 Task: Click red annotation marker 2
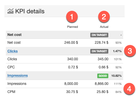104,17
